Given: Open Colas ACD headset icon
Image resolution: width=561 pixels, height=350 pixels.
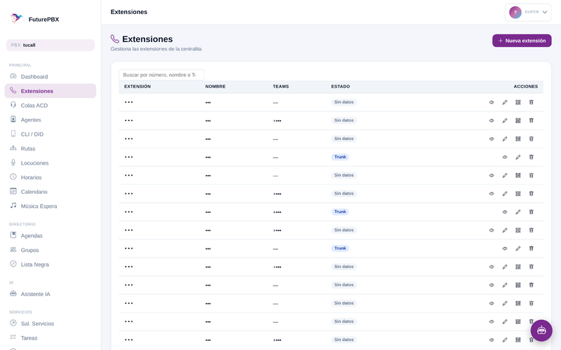Looking at the screenshot, I should pos(13,104).
